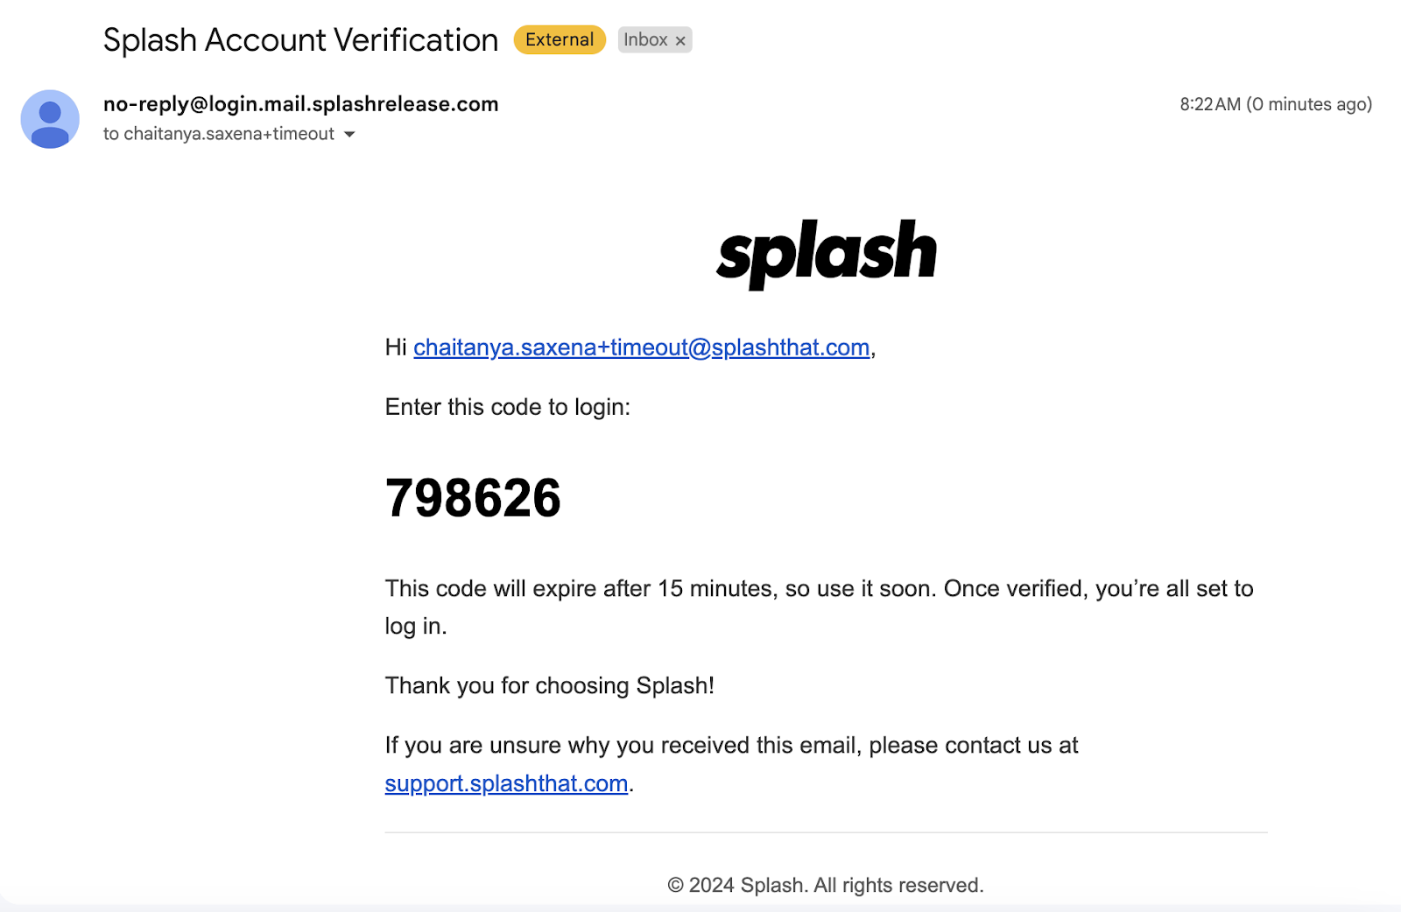Click the 'Hi' greeting word
The height and width of the screenshot is (912, 1401).
tap(396, 347)
